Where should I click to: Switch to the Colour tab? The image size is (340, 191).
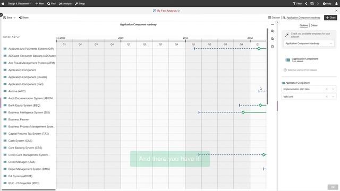[x=314, y=25]
